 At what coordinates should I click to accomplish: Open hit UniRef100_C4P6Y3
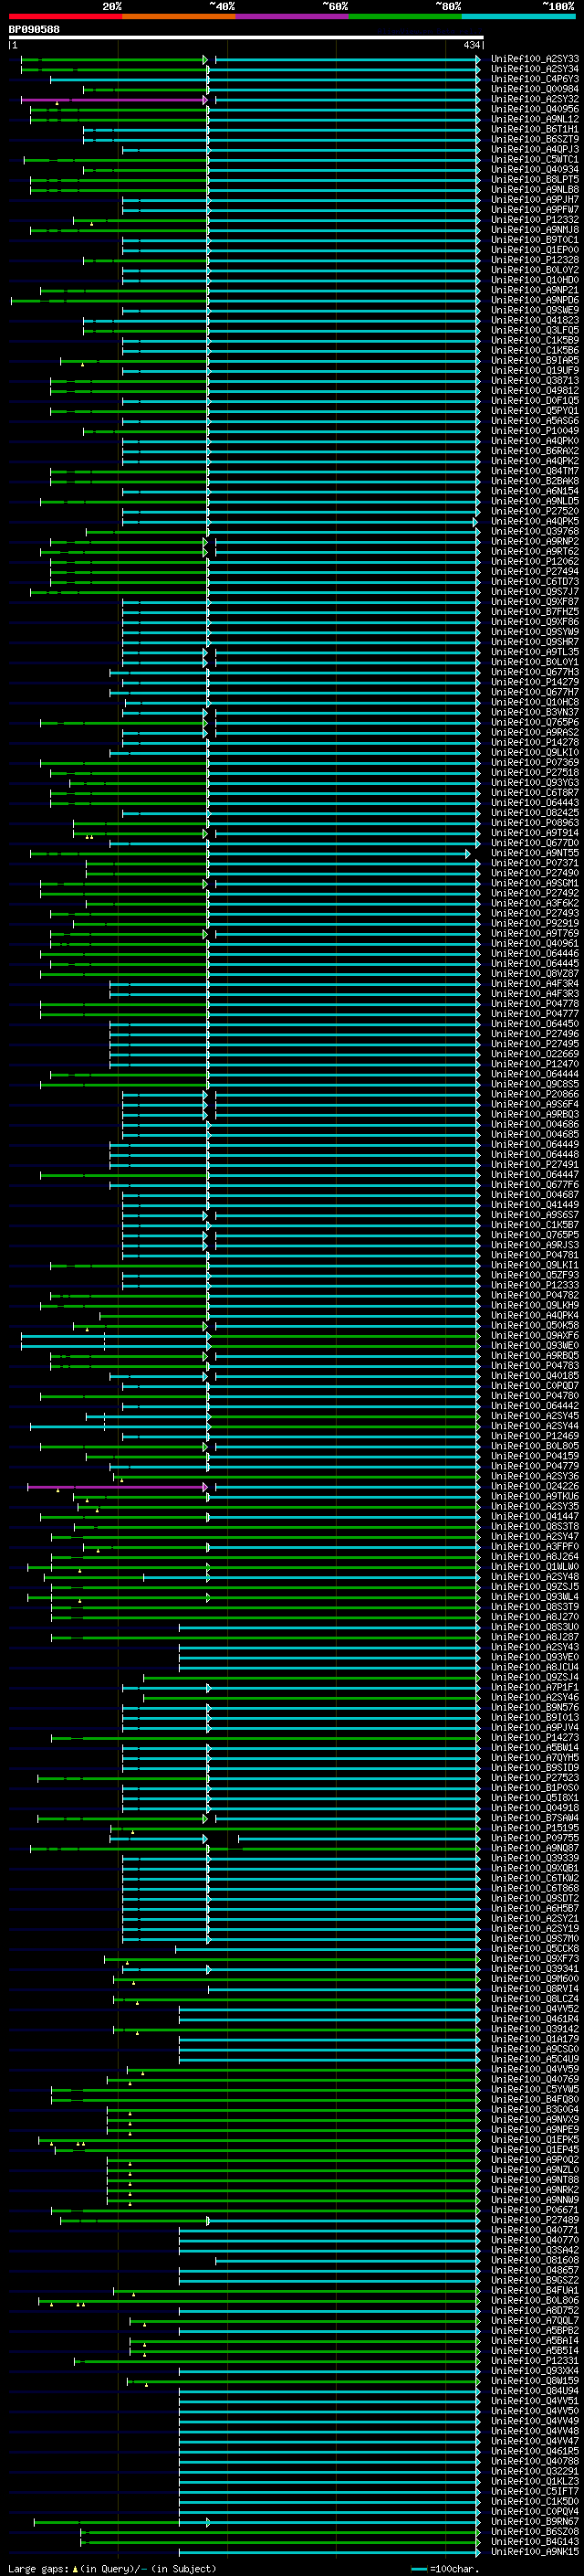point(535,79)
